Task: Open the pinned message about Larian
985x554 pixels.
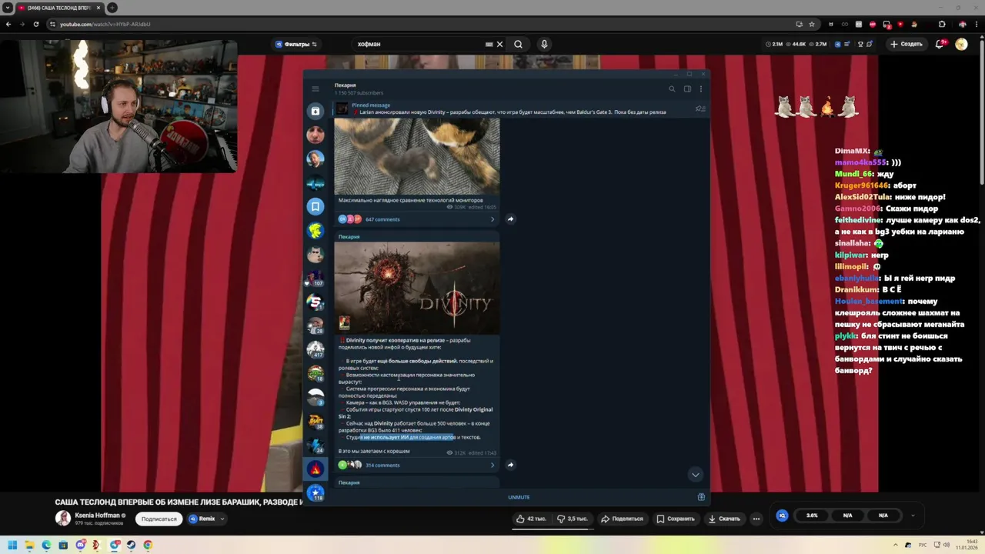Action: coord(508,108)
